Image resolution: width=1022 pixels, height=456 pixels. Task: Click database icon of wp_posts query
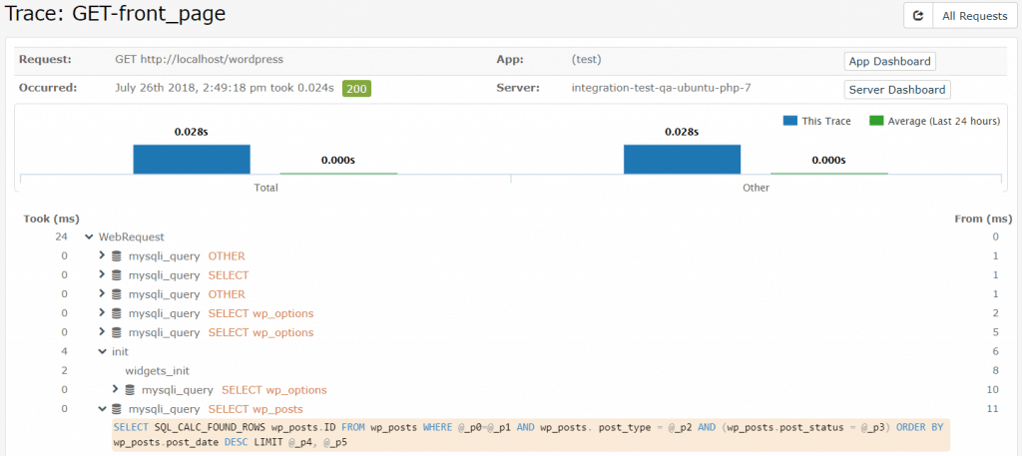coord(118,409)
